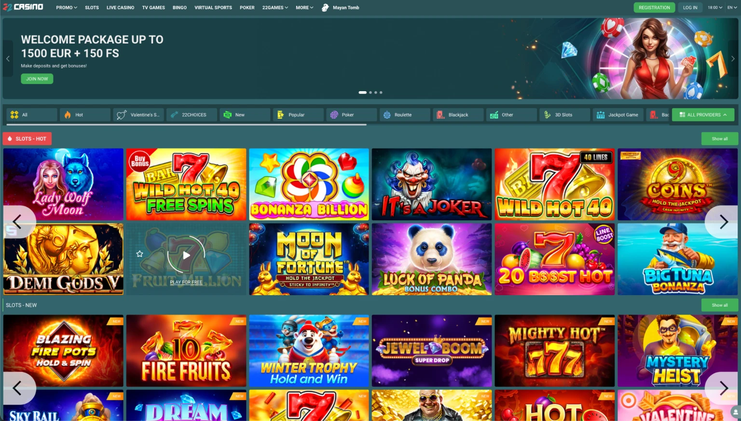
Task: Click the JOIN NOW button
Action: click(37, 79)
